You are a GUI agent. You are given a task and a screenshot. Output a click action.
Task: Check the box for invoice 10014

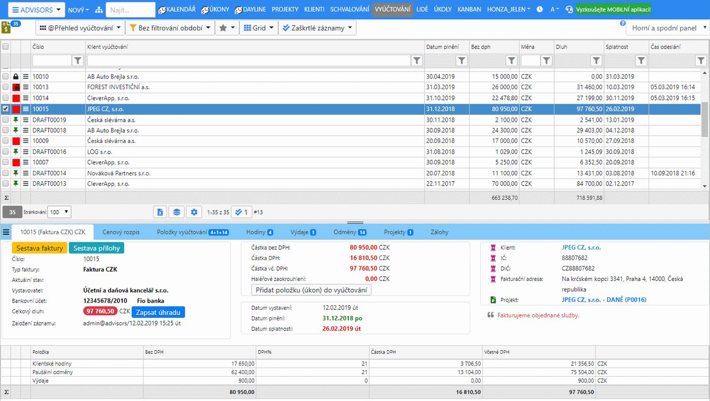(x=6, y=98)
